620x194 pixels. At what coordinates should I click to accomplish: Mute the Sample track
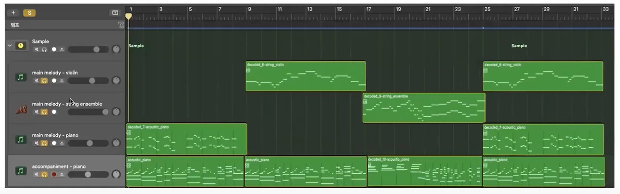pos(36,49)
